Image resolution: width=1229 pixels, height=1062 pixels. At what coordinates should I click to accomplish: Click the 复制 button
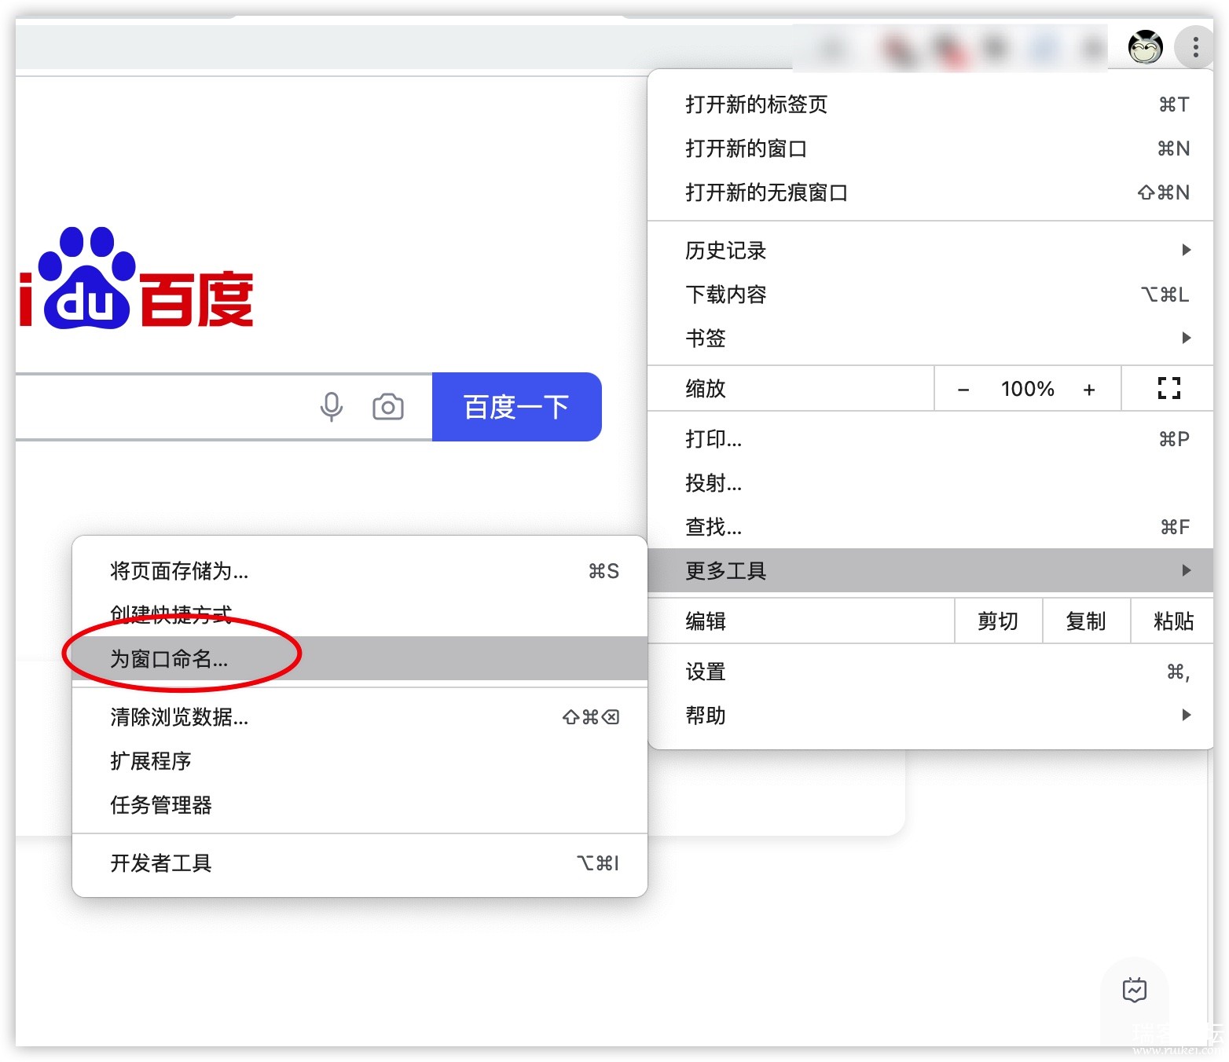(1086, 621)
